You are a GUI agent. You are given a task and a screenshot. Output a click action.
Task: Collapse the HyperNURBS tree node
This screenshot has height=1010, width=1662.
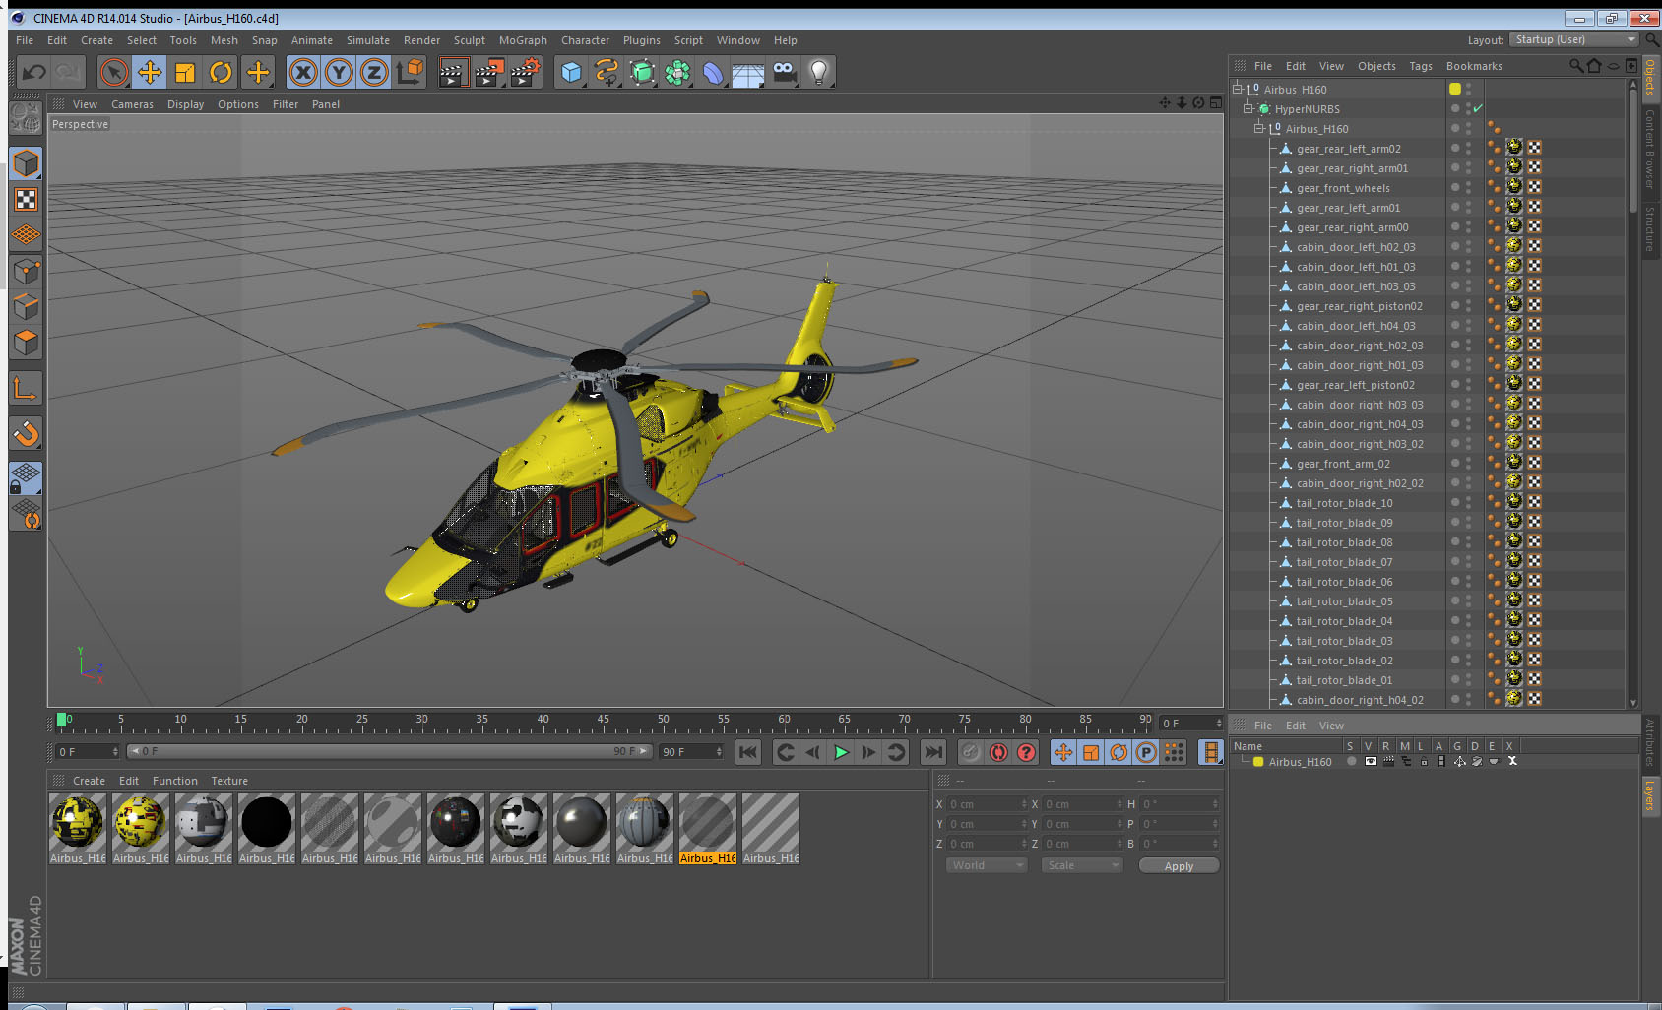(1247, 108)
